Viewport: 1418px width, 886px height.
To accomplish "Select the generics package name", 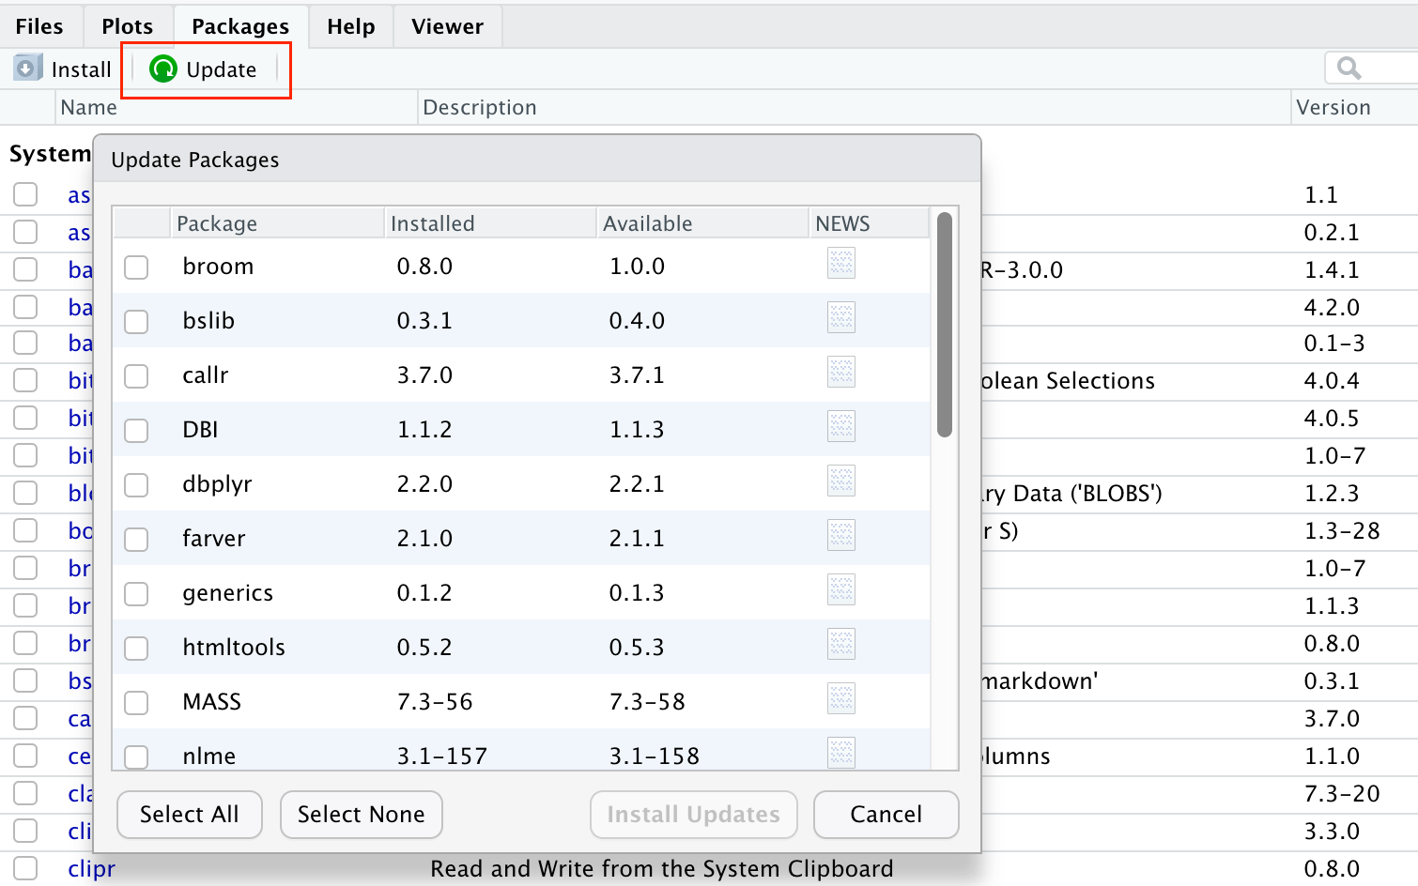I will [x=228, y=593].
